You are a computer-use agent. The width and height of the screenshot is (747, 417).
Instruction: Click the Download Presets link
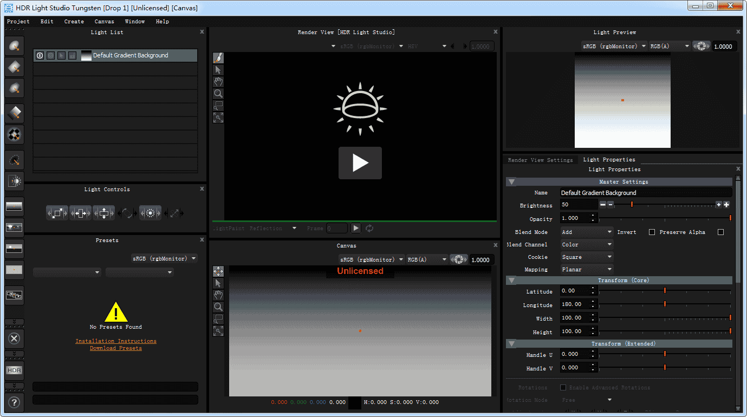coord(115,348)
